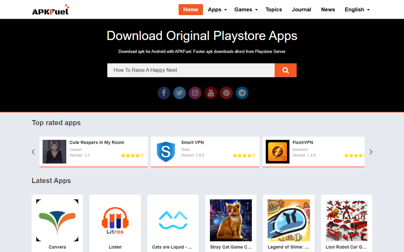The height and width of the screenshot is (252, 404).
Task: Open the Canvera app icon
Action: coord(57,220)
